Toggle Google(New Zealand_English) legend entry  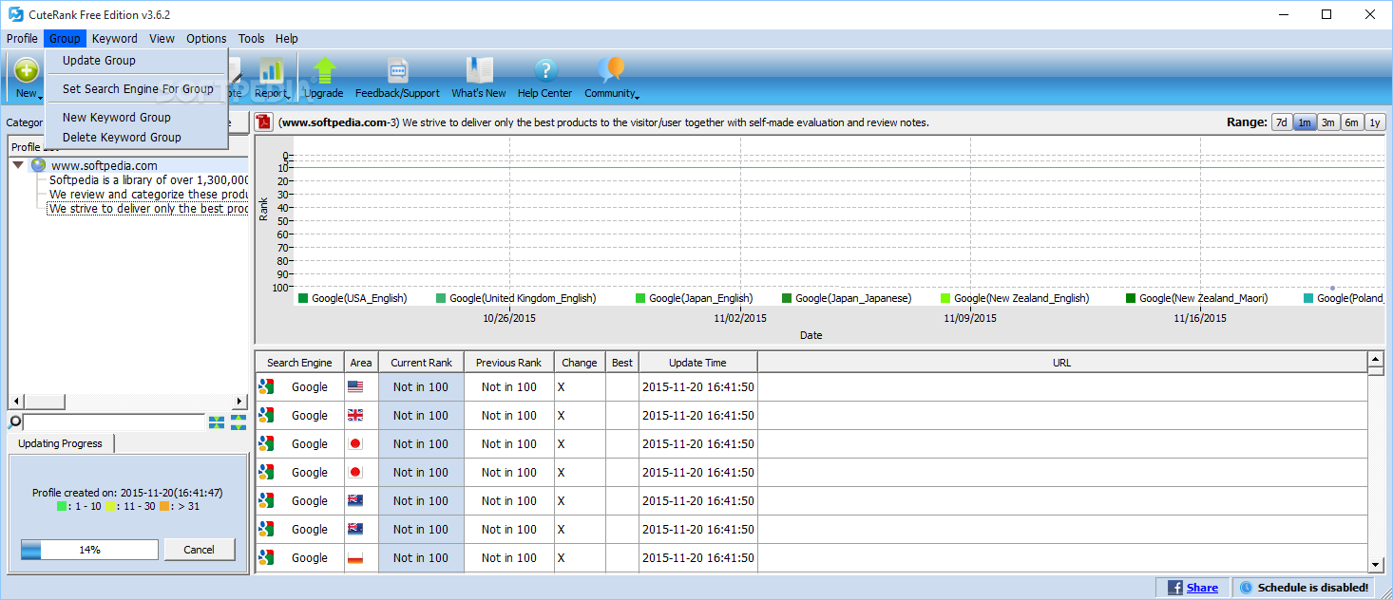[x=1015, y=298]
